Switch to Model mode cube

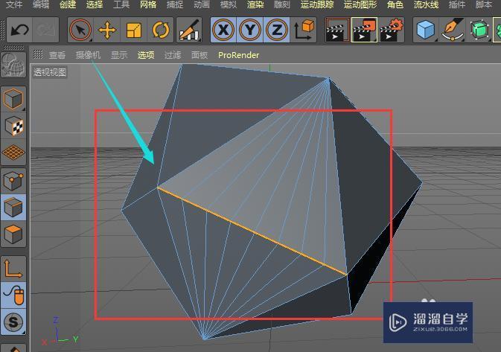[13, 99]
